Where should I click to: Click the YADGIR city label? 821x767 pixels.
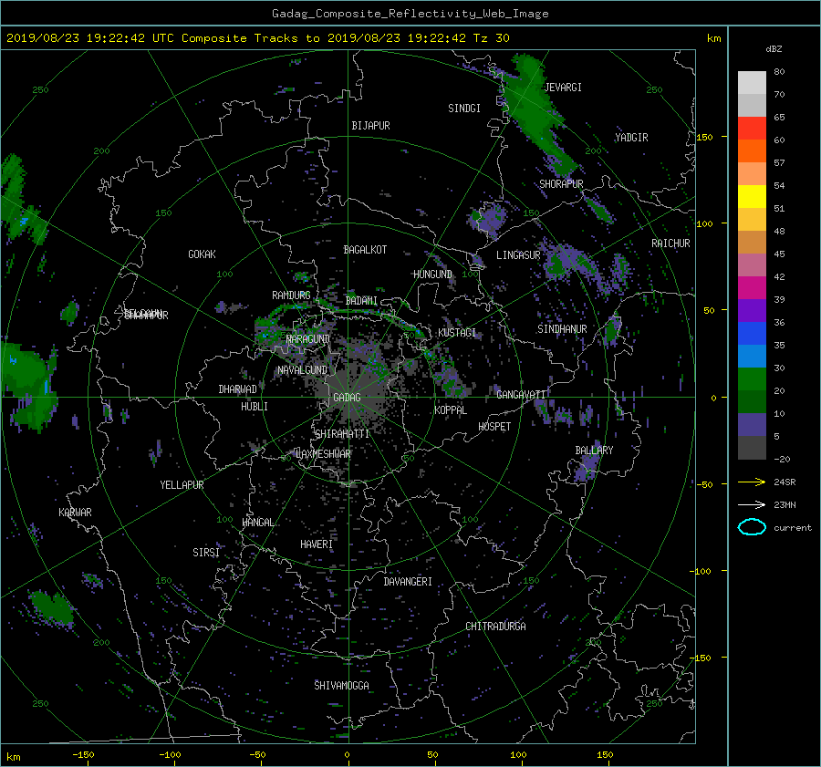[631, 138]
